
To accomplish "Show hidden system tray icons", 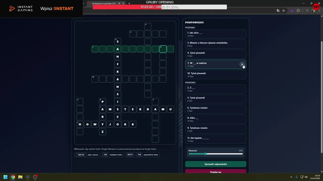I will click(291, 177).
